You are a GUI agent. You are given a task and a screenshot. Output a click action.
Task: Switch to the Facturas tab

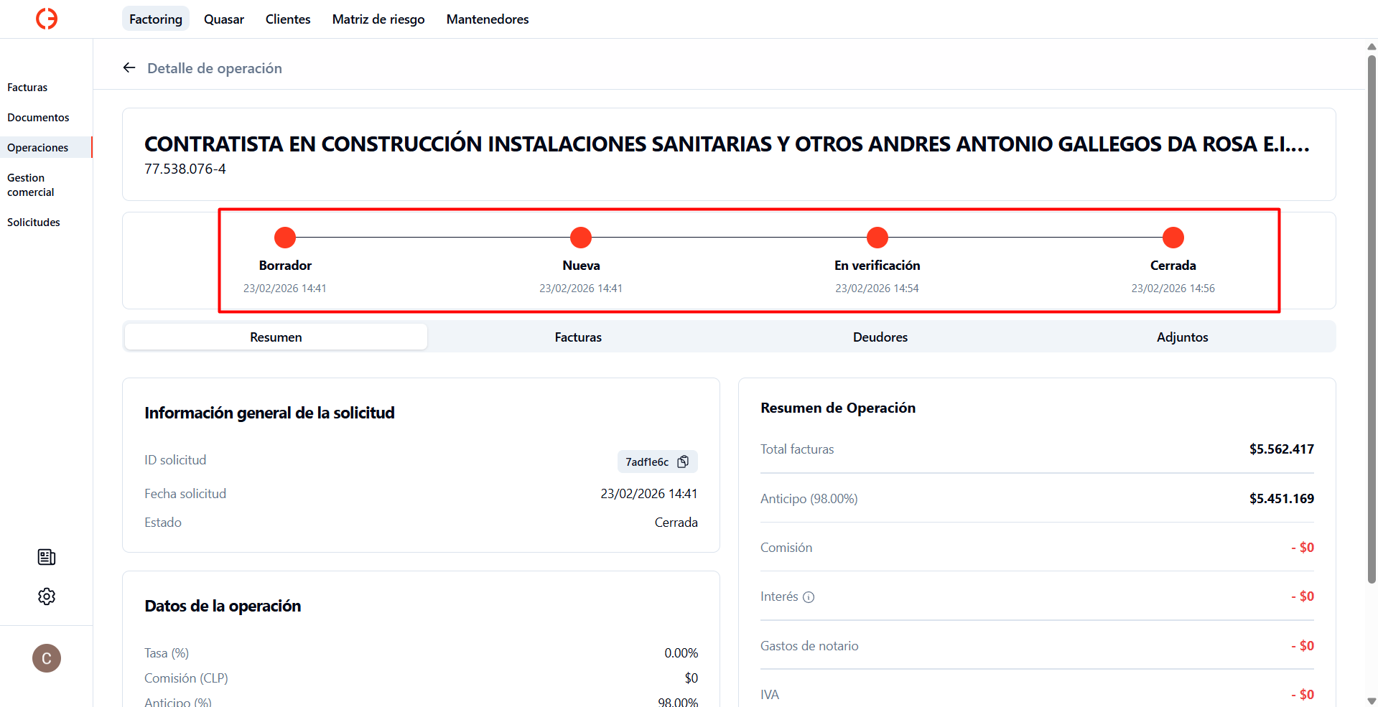578,337
